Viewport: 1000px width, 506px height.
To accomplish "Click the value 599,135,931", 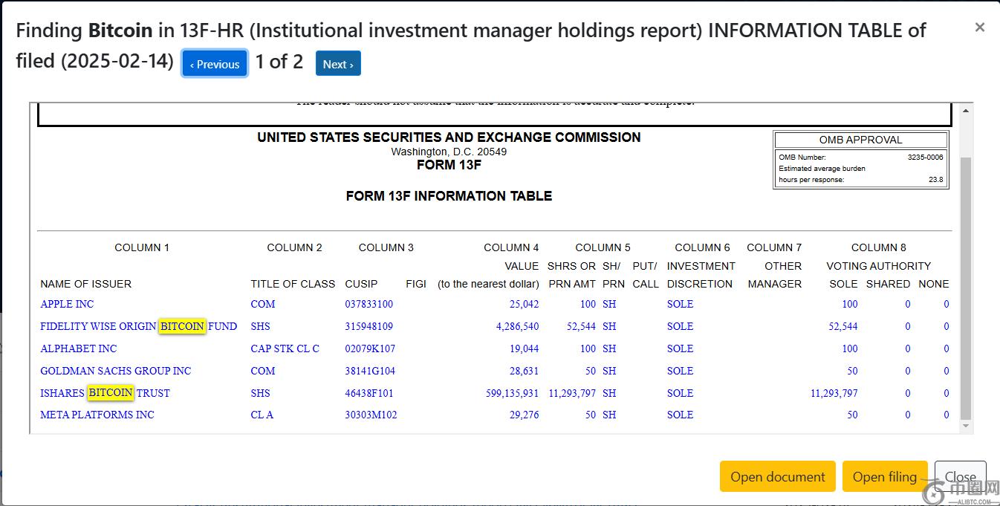I will [512, 393].
